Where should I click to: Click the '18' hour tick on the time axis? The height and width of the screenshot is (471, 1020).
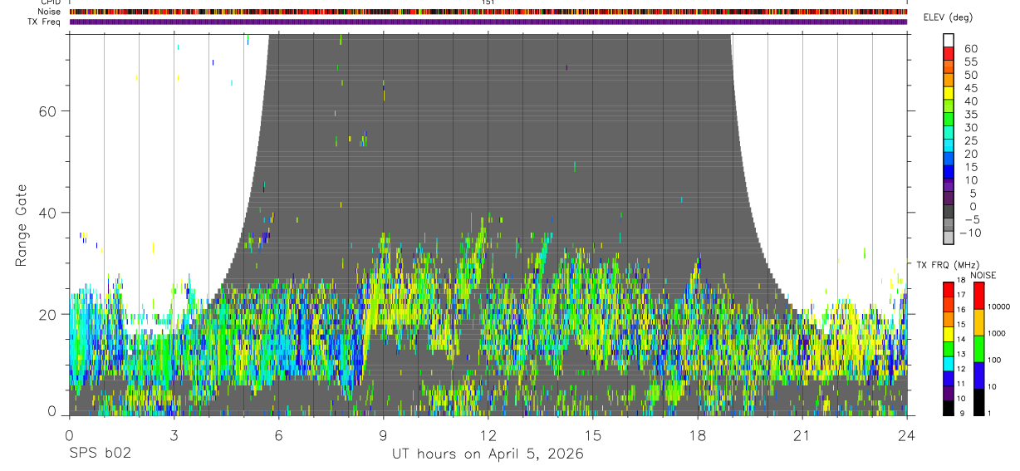pyautogui.click(x=698, y=434)
